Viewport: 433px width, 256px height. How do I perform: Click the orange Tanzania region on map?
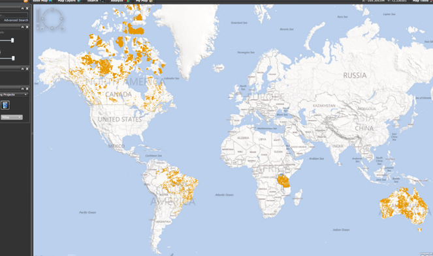pos(283,181)
